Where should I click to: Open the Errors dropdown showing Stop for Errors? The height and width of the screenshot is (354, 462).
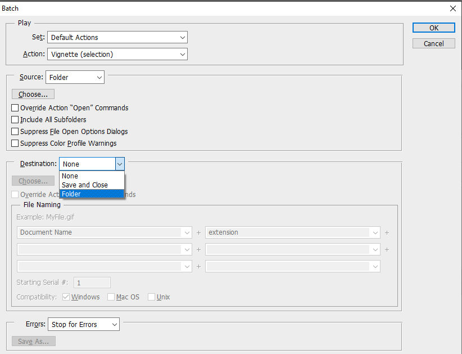pyautogui.click(x=84, y=325)
